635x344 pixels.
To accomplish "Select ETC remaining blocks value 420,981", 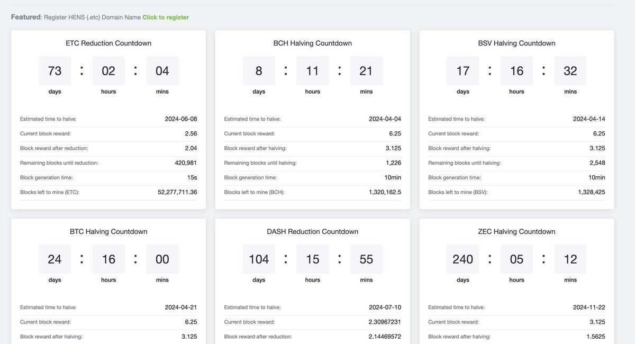I will [186, 162].
